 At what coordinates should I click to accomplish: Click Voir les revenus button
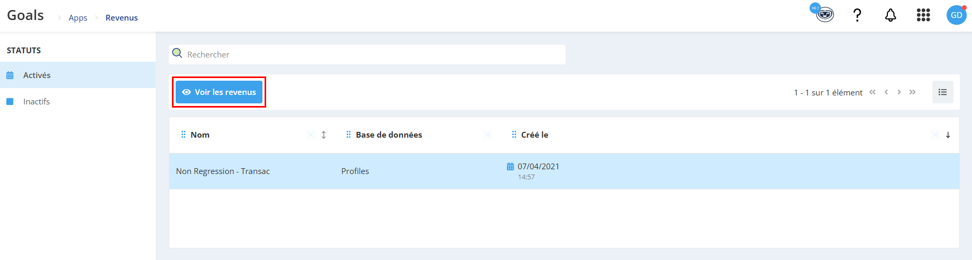(219, 92)
